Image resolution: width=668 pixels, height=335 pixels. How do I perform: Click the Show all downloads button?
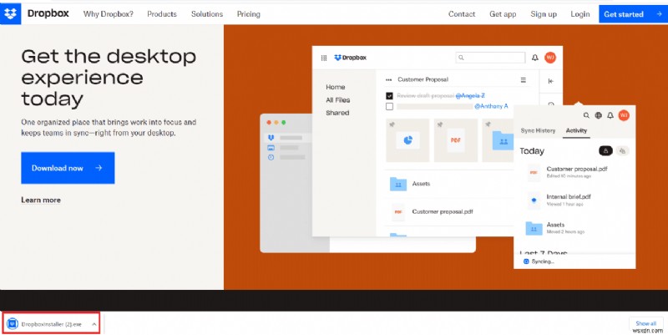coord(645,323)
